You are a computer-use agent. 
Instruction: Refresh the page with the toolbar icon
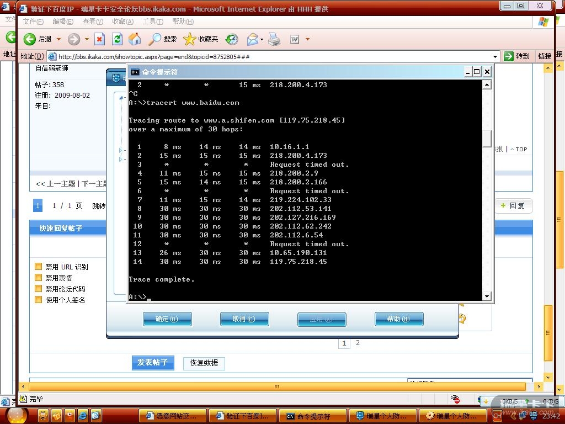117,39
